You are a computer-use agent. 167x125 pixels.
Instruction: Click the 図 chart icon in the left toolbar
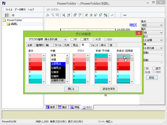coord(7,15)
